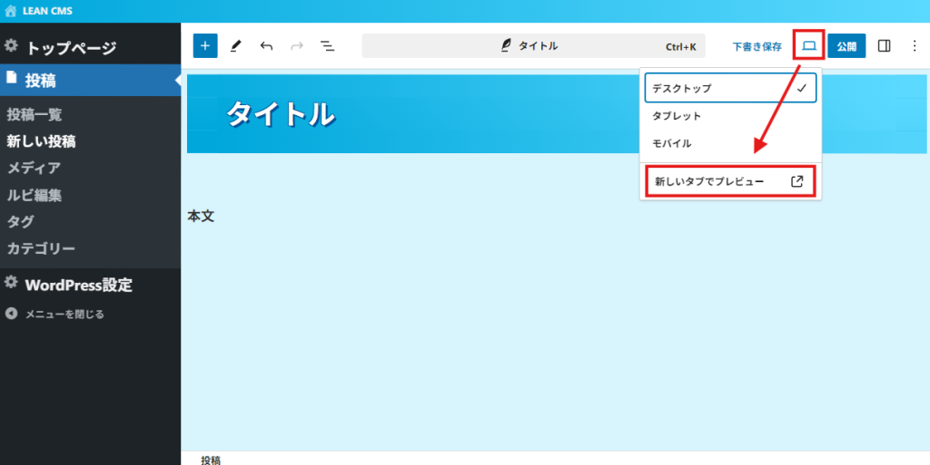Click the 本文 body text area

tap(201, 217)
